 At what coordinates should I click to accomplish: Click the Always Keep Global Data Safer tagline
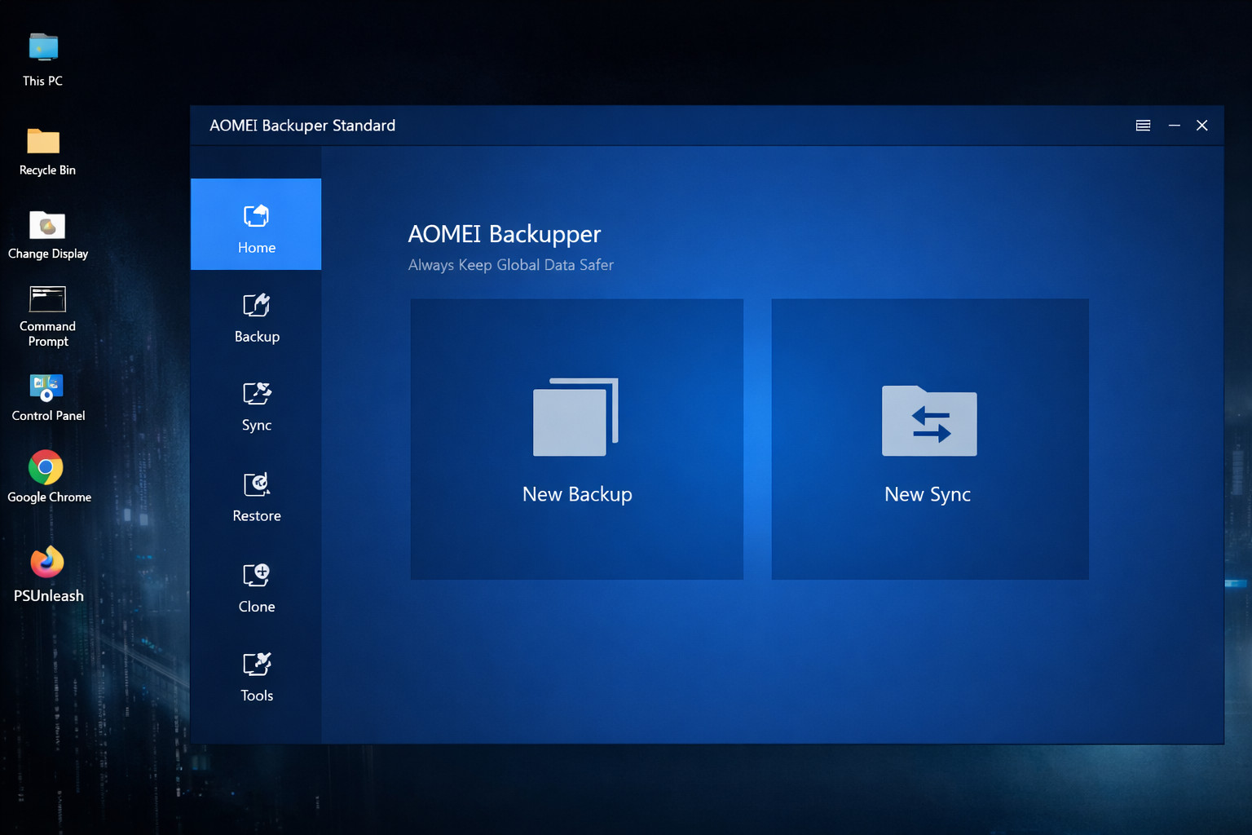click(x=510, y=265)
